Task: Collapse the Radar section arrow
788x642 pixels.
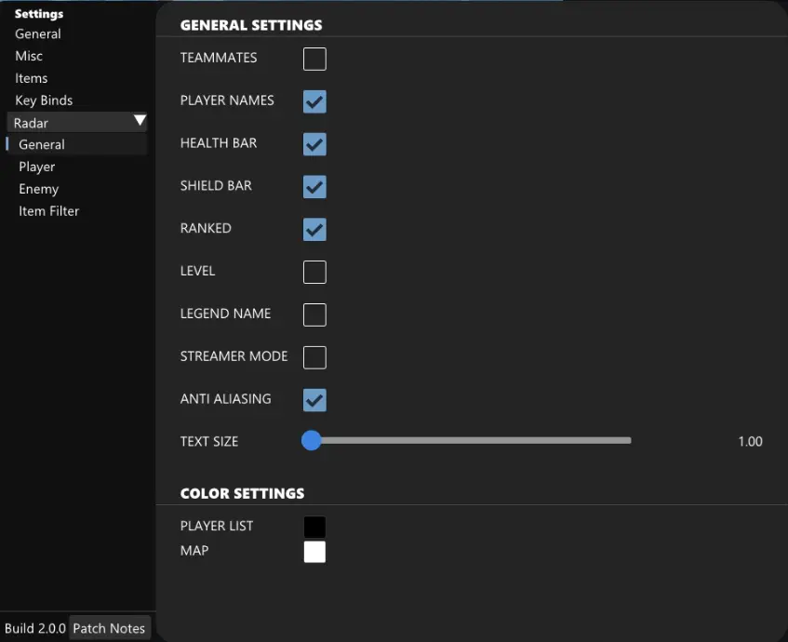Action: tap(140, 121)
